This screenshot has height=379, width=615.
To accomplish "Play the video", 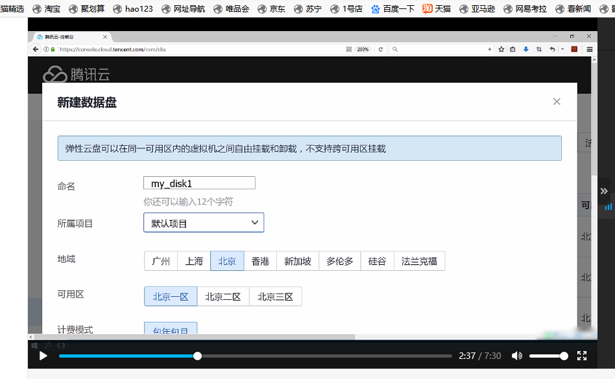I will (x=43, y=356).
